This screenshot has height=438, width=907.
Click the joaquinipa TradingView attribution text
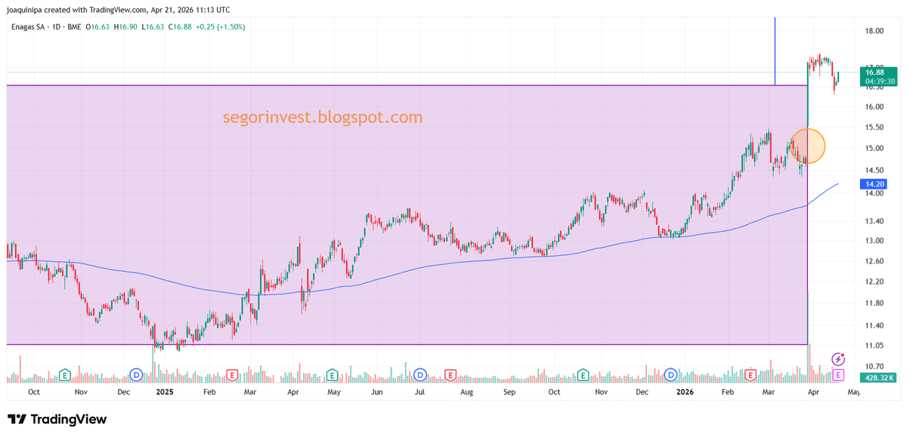[119, 10]
